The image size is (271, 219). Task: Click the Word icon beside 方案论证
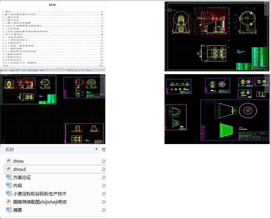9,177
